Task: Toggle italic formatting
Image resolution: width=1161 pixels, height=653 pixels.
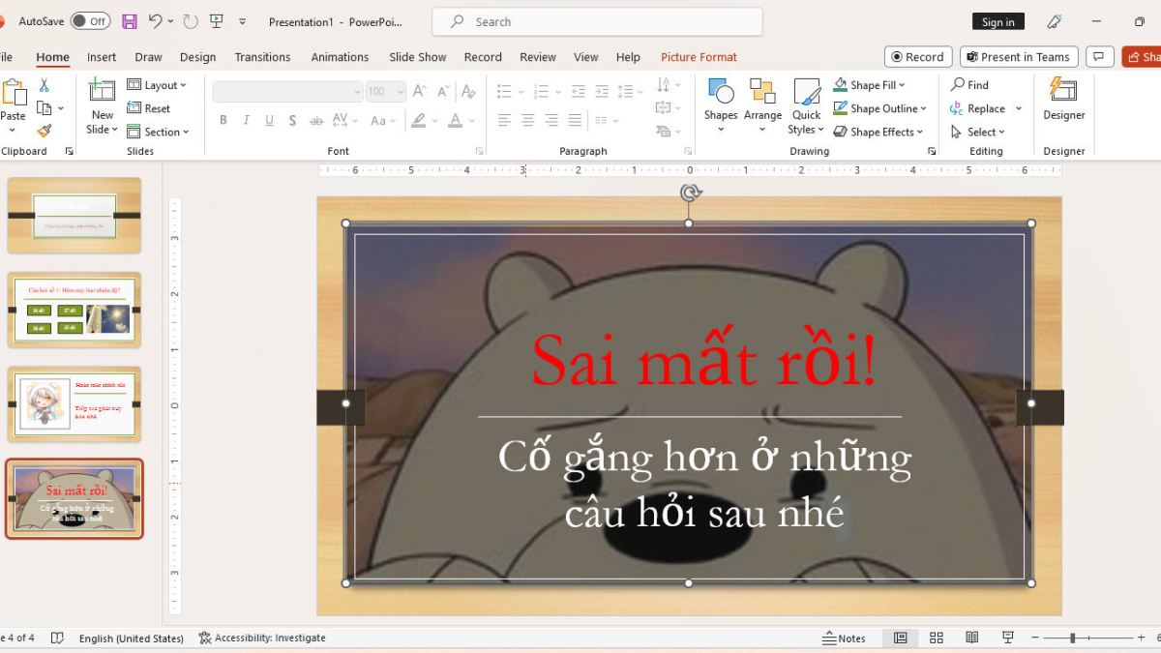Action: (x=245, y=120)
